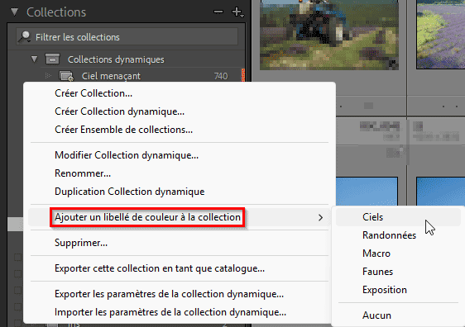Select Aucun to remove color label
The image size is (465, 327).
pos(376,315)
